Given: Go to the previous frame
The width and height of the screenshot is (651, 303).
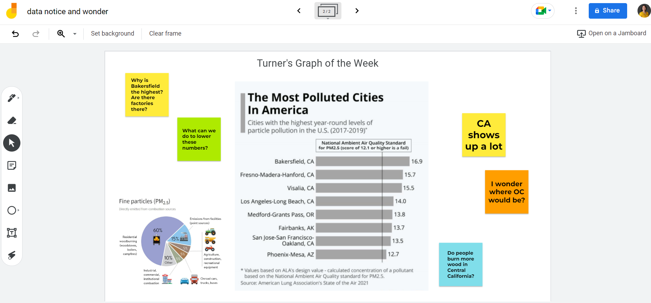Looking at the screenshot, I should [299, 11].
